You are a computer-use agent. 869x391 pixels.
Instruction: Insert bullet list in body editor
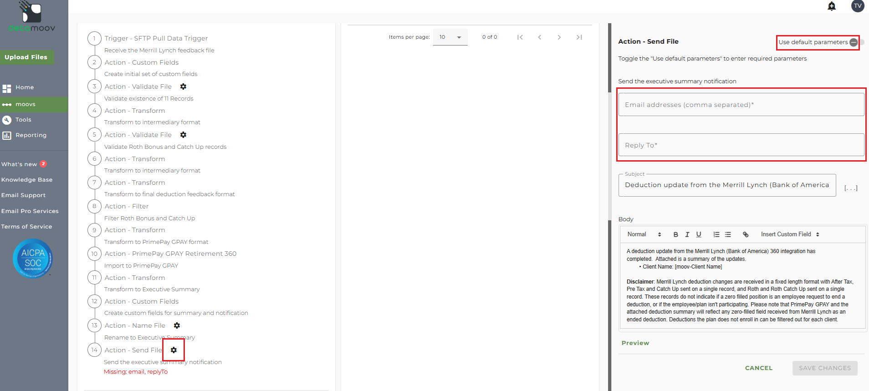[728, 234]
